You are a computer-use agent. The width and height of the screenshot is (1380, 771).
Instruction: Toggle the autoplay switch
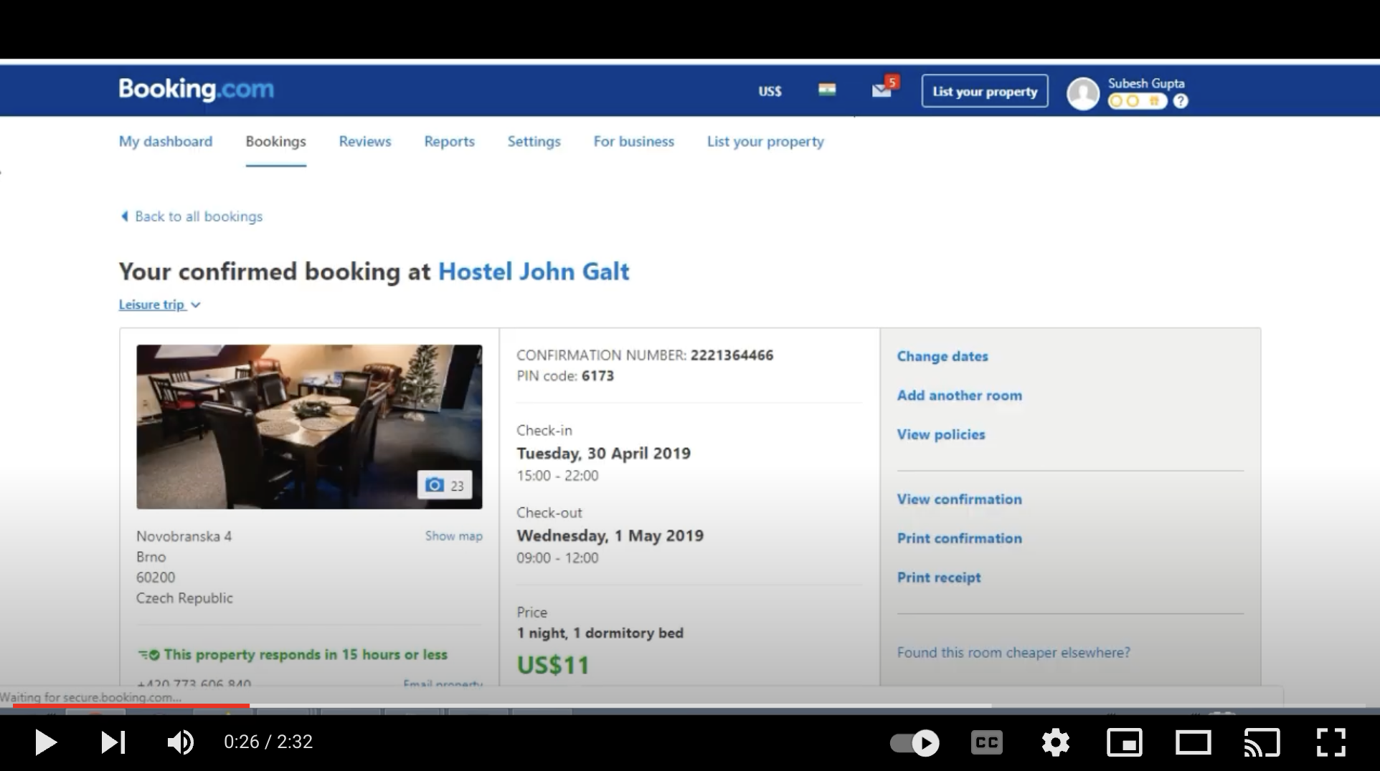pos(915,742)
